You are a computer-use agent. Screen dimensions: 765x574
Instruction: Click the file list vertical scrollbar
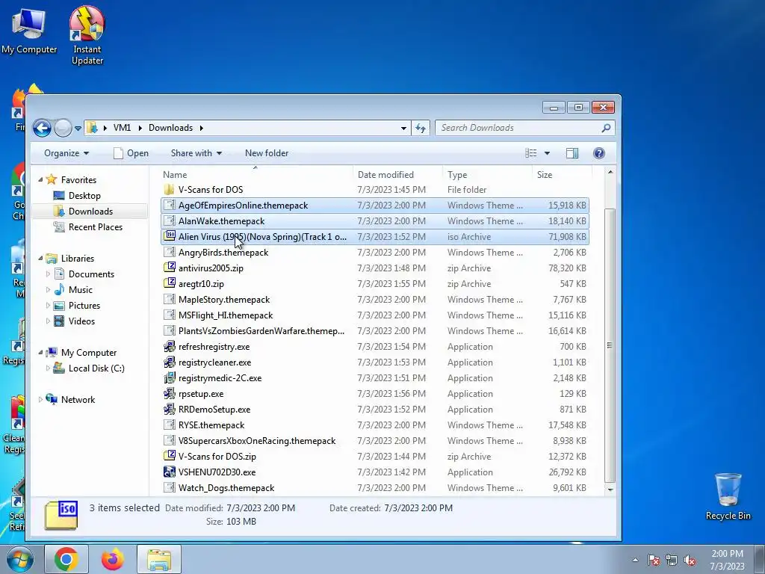pyautogui.click(x=610, y=345)
